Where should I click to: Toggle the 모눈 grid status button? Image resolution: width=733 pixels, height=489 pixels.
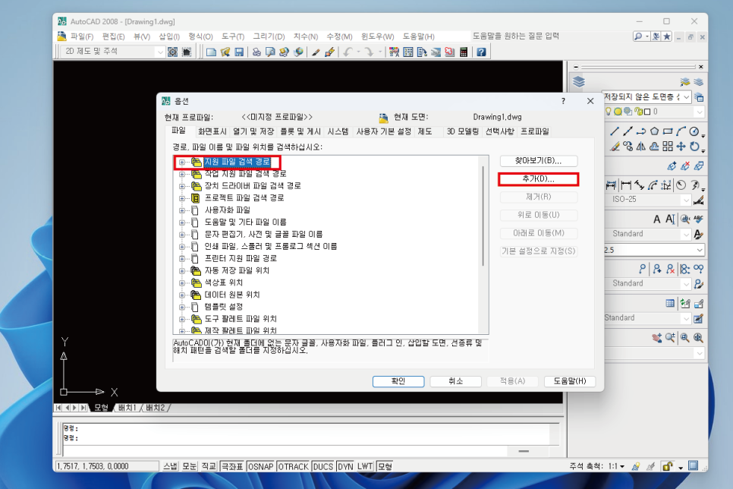pyautogui.click(x=190, y=466)
